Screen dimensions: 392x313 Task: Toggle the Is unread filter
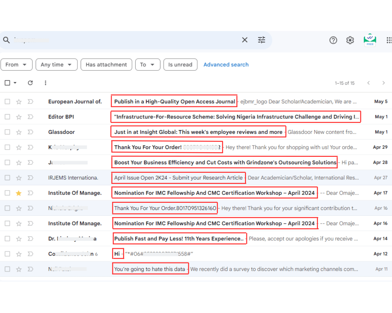coord(180,65)
